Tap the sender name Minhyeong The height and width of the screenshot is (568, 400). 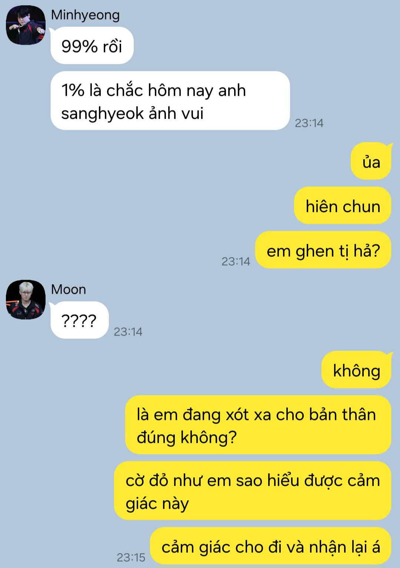click(x=85, y=15)
